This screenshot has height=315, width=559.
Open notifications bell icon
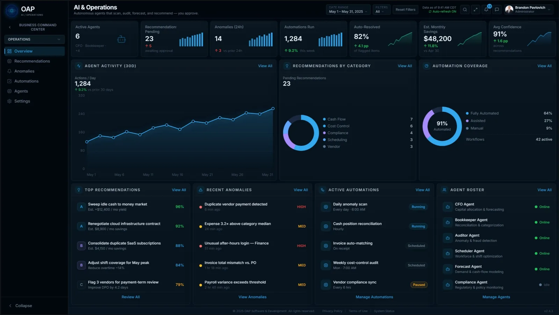(486, 10)
